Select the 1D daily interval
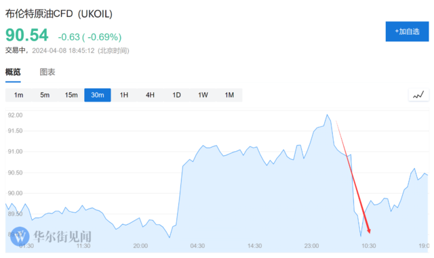The image size is (434, 258). 176,95
